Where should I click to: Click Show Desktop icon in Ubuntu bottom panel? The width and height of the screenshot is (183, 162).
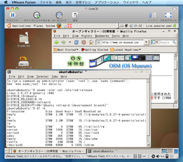pos(7,151)
